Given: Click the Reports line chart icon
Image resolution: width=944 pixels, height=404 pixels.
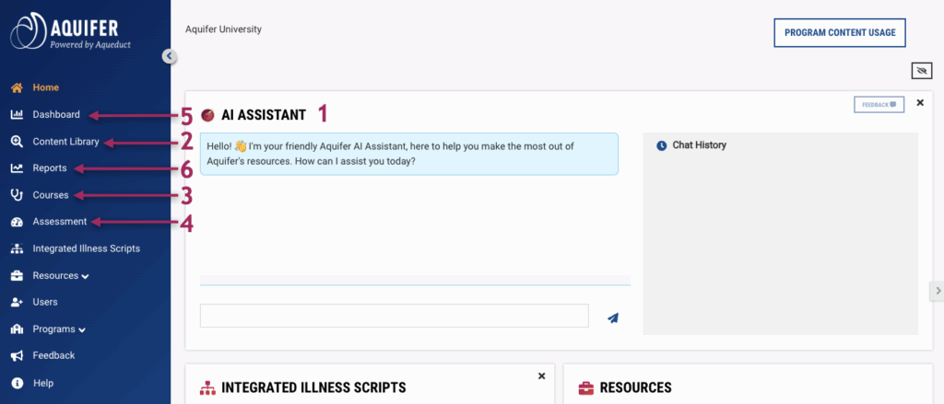Looking at the screenshot, I should [17, 168].
